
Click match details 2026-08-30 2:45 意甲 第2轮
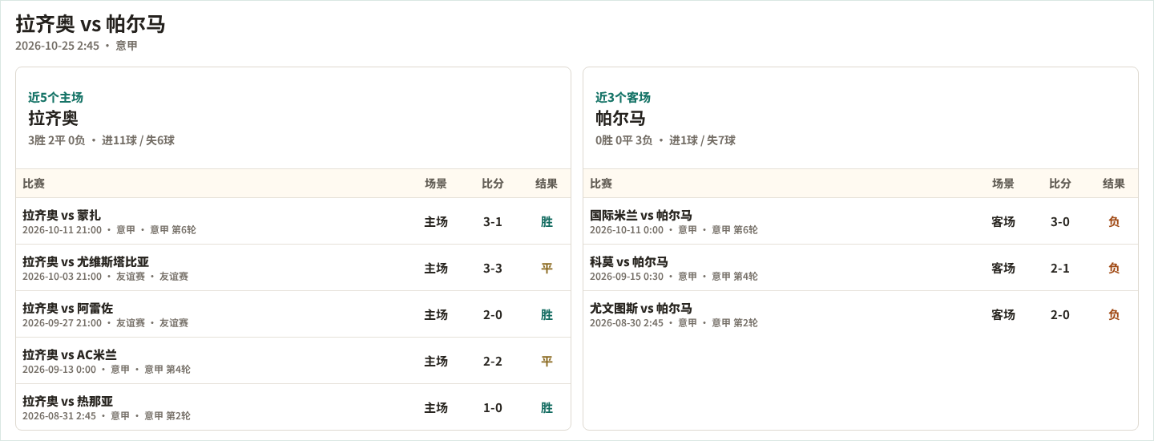pos(674,323)
